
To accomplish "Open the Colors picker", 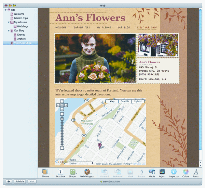I will coord(186,173).
